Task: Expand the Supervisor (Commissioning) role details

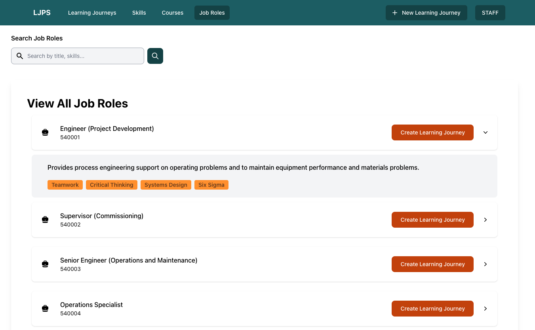Action: 485,220
